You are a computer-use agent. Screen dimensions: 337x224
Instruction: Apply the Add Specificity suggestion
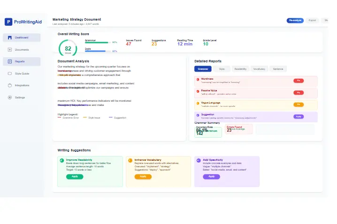(x=211, y=177)
